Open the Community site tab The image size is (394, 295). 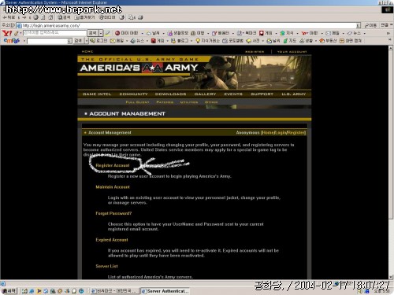[133, 94]
